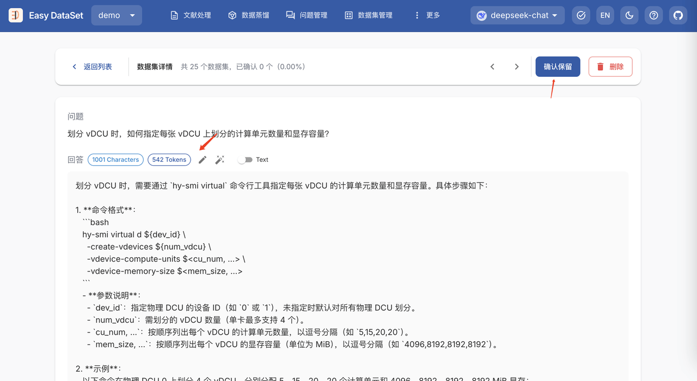Go back via 返回列表 link
Image resolution: width=697 pixels, height=381 pixels.
pos(92,66)
